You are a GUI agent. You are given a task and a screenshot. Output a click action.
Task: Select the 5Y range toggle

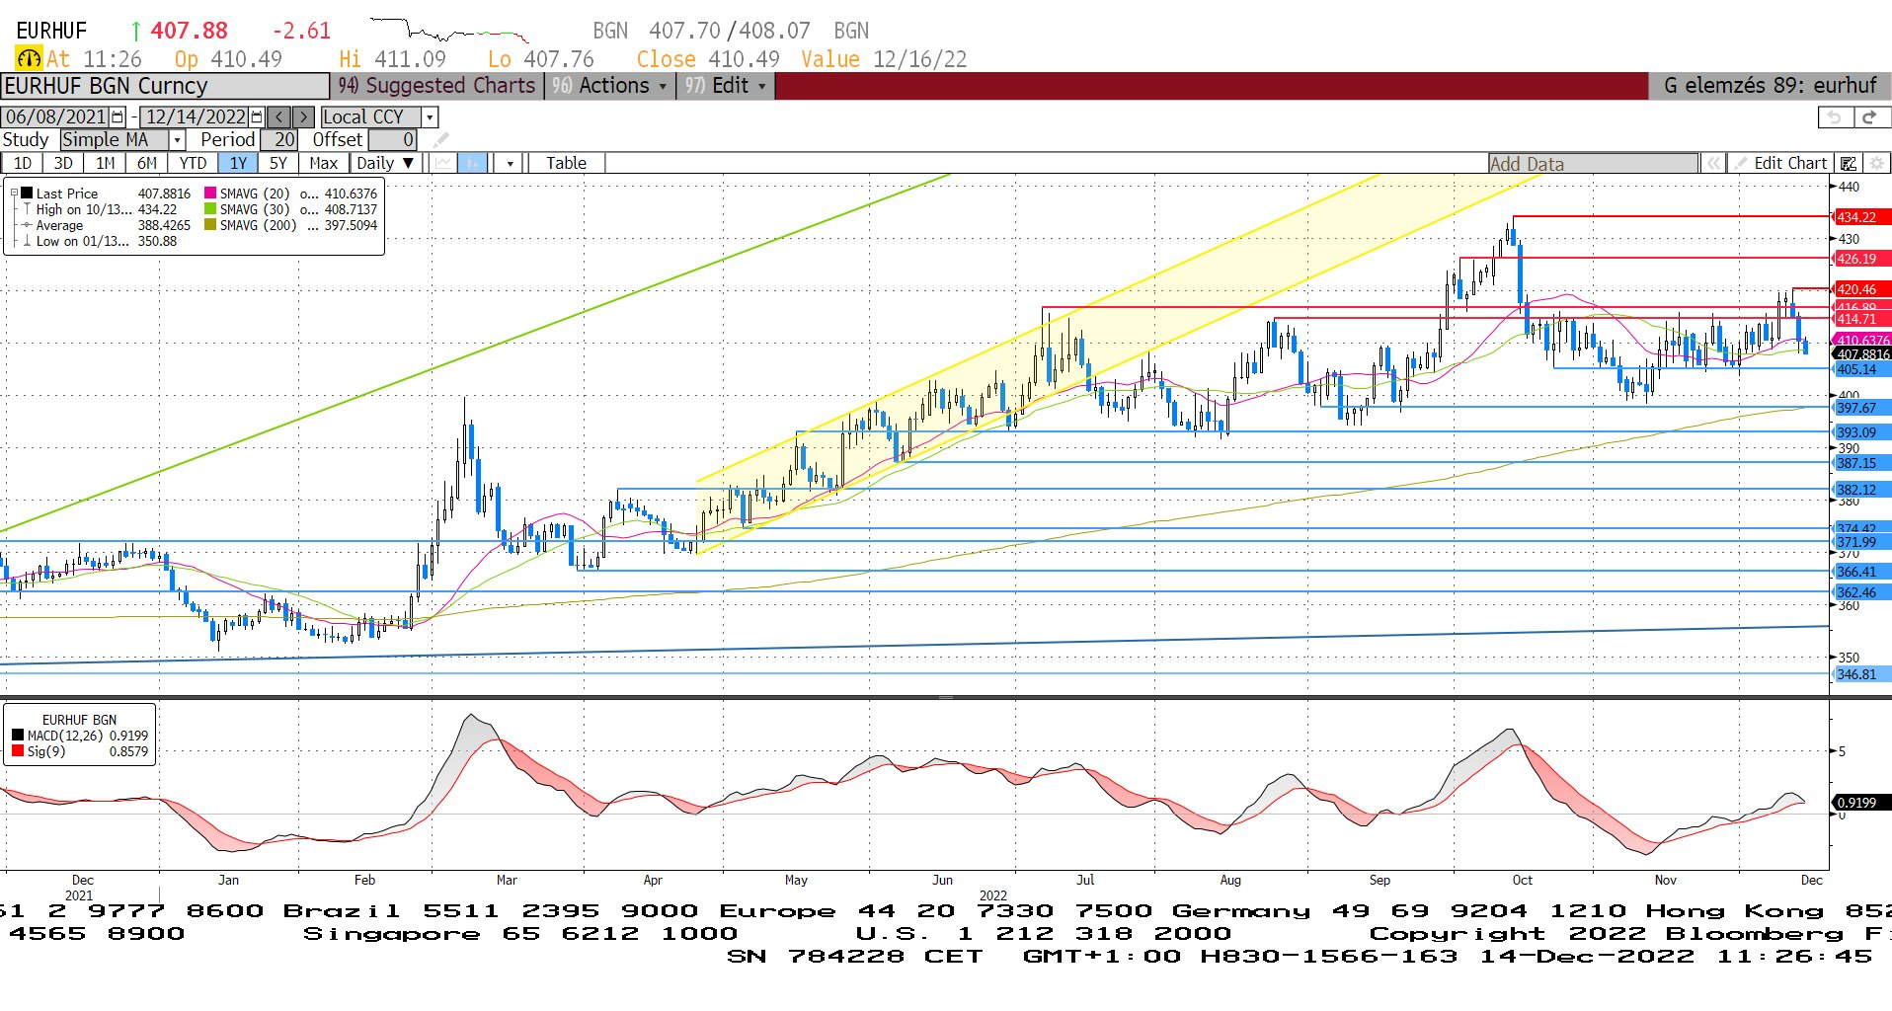(278, 163)
